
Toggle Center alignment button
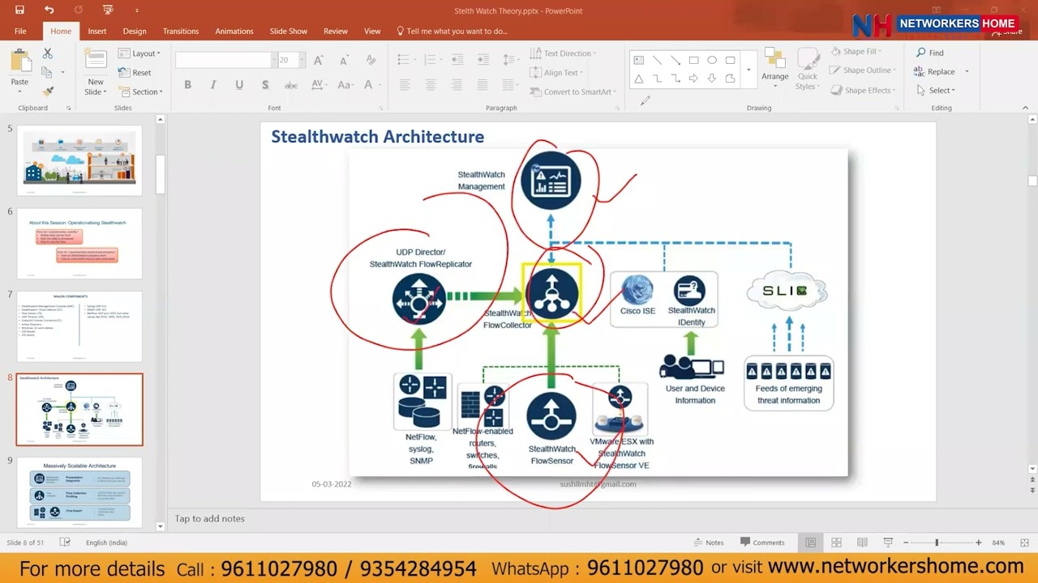click(x=431, y=85)
